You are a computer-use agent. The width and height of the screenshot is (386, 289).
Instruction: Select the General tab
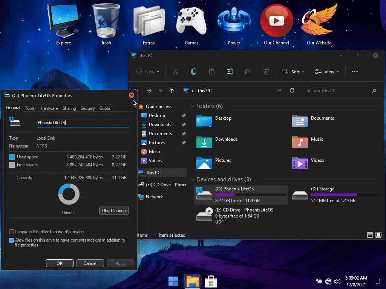click(13, 108)
